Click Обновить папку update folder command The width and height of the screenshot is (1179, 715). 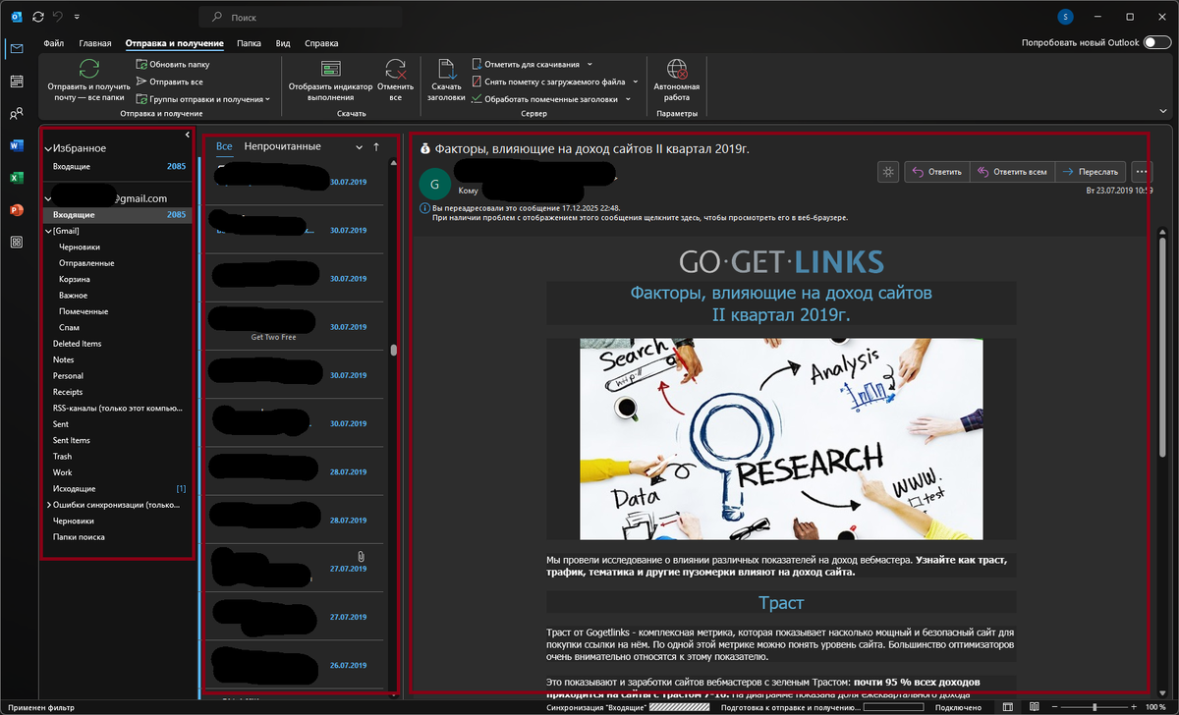pyautogui.click(x=173, y=64)
